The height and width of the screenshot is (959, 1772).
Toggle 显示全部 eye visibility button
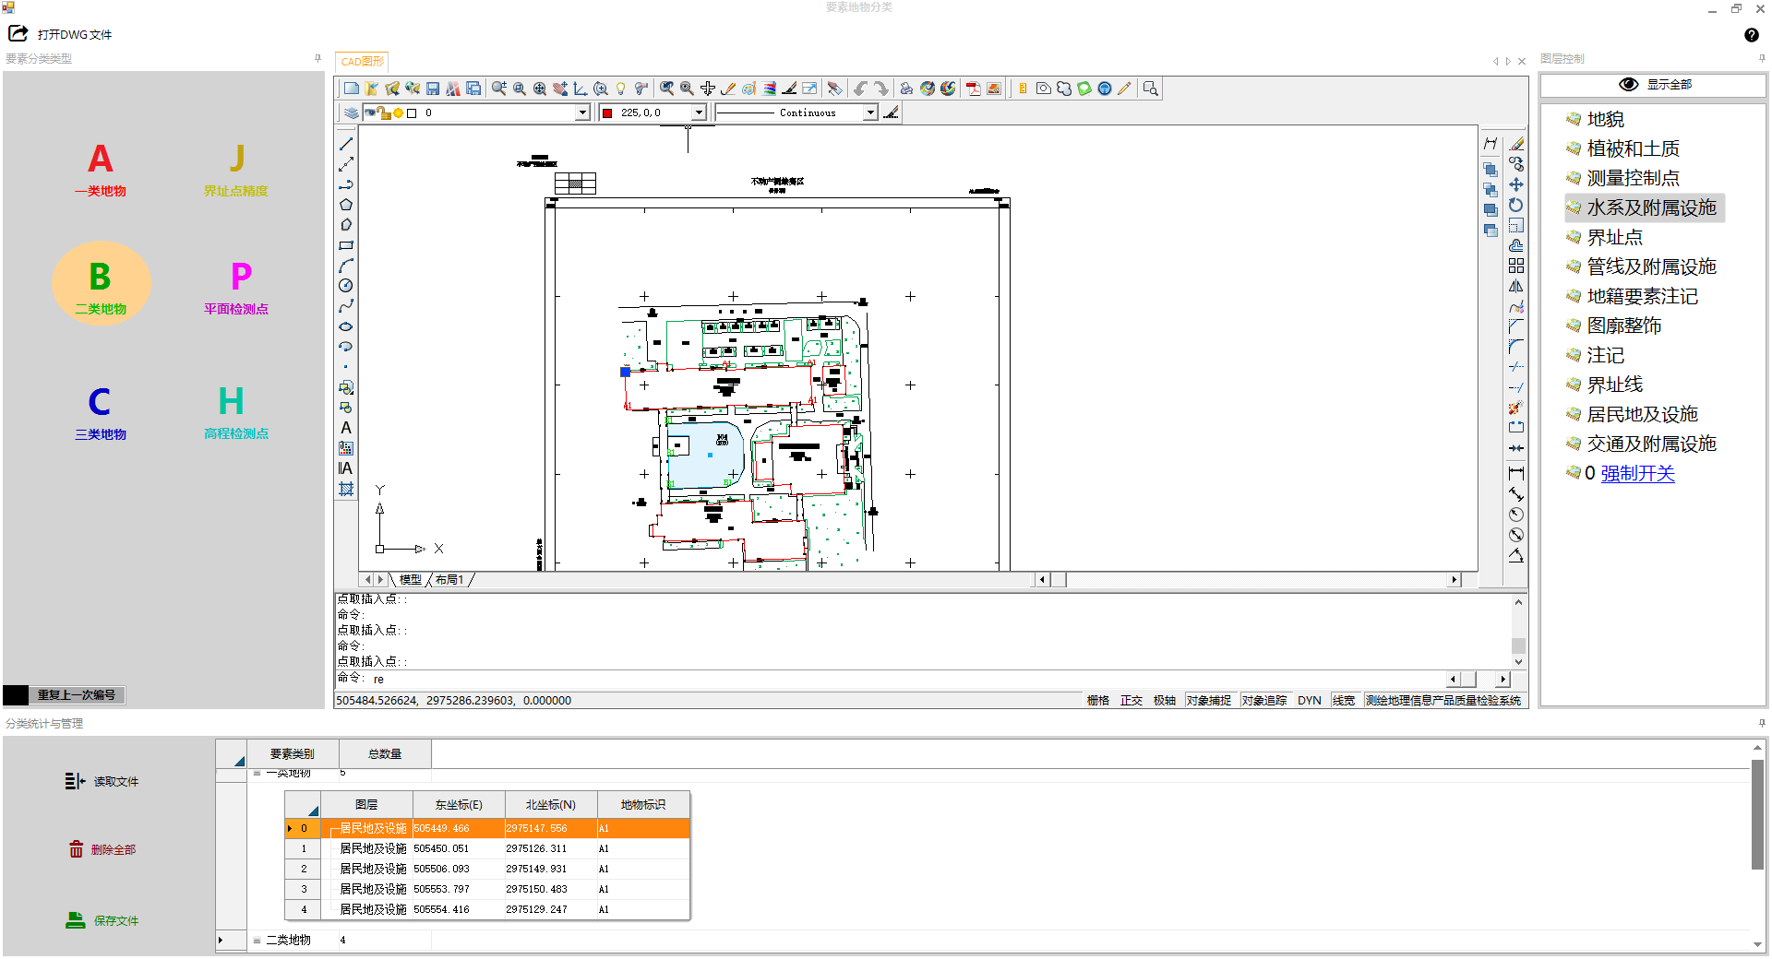pos(1654,85)
